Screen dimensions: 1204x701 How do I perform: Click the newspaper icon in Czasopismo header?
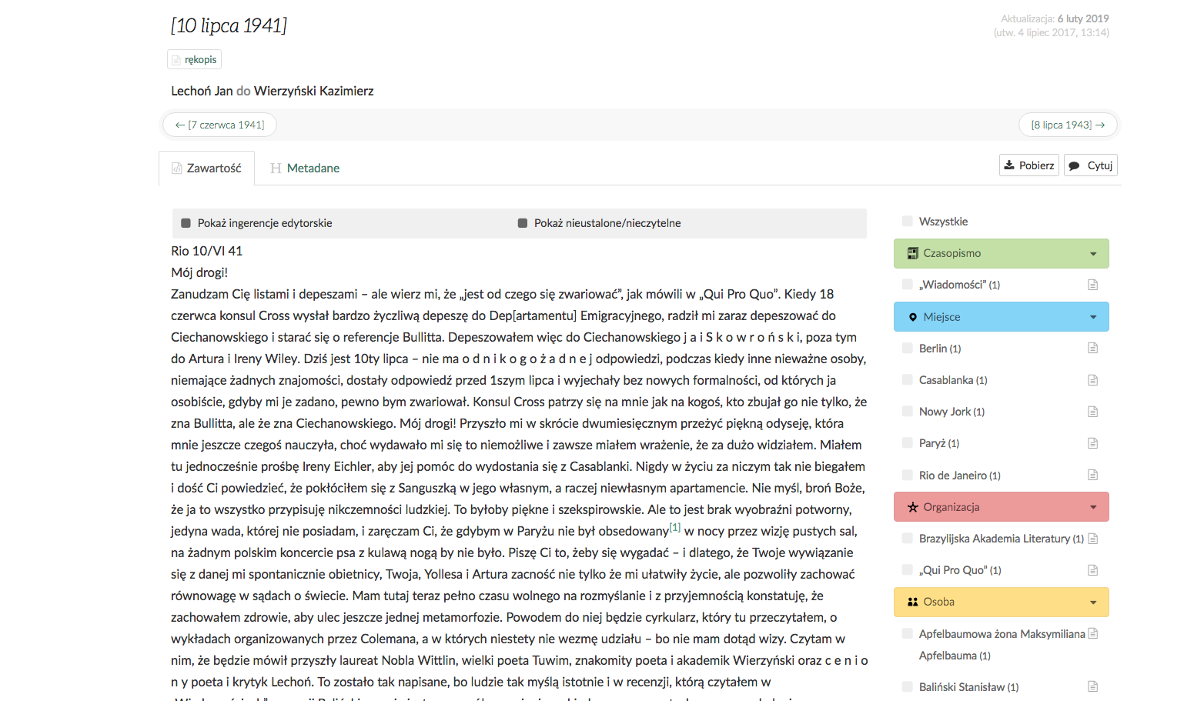click(x=913, y=253)
